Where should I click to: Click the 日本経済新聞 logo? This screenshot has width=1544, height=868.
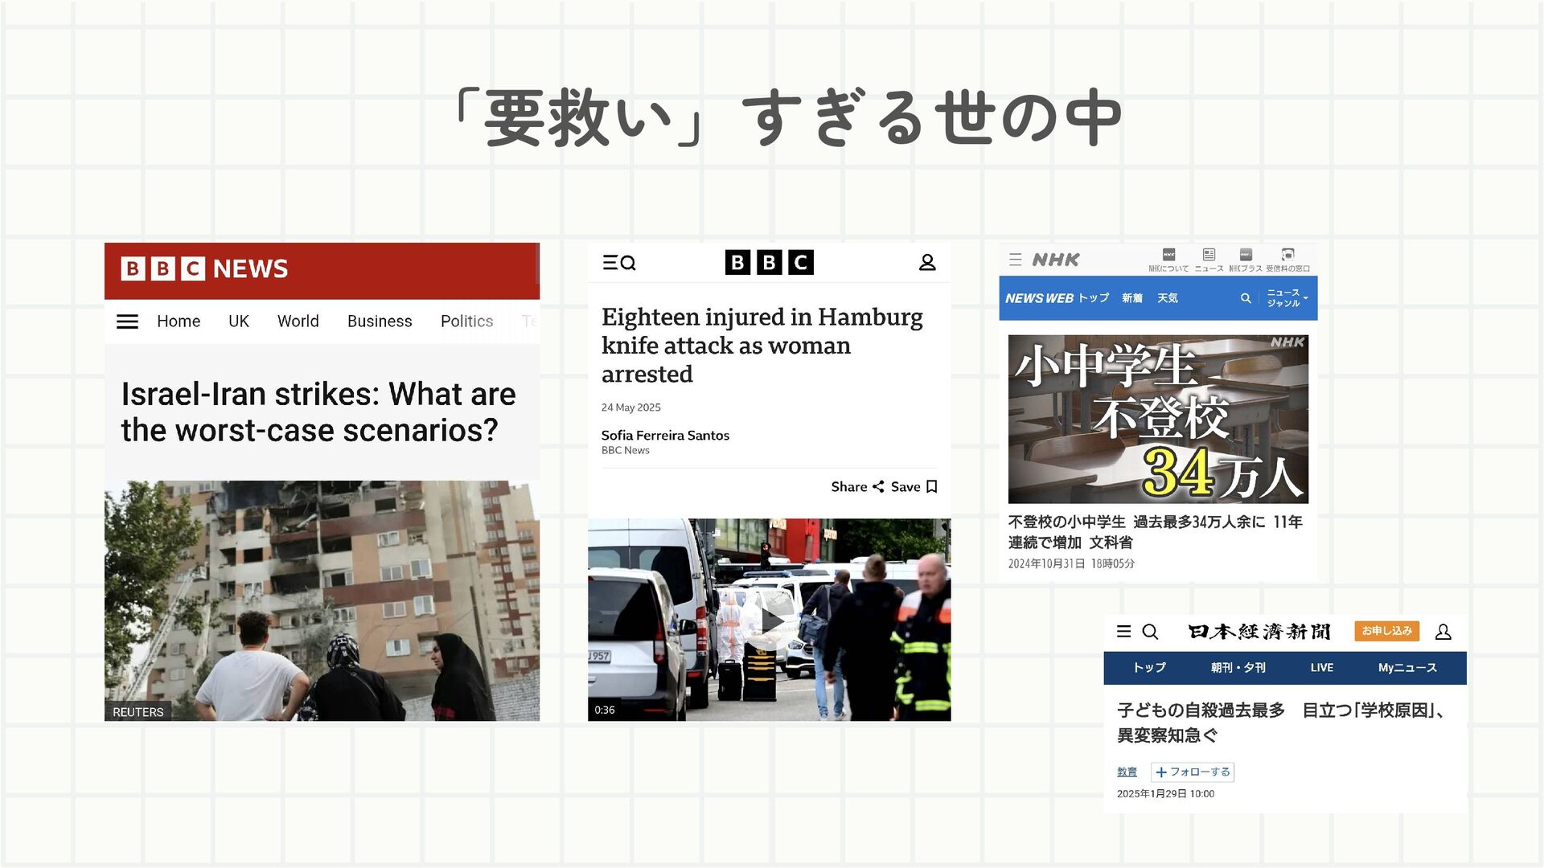[x=1259, y=632]
